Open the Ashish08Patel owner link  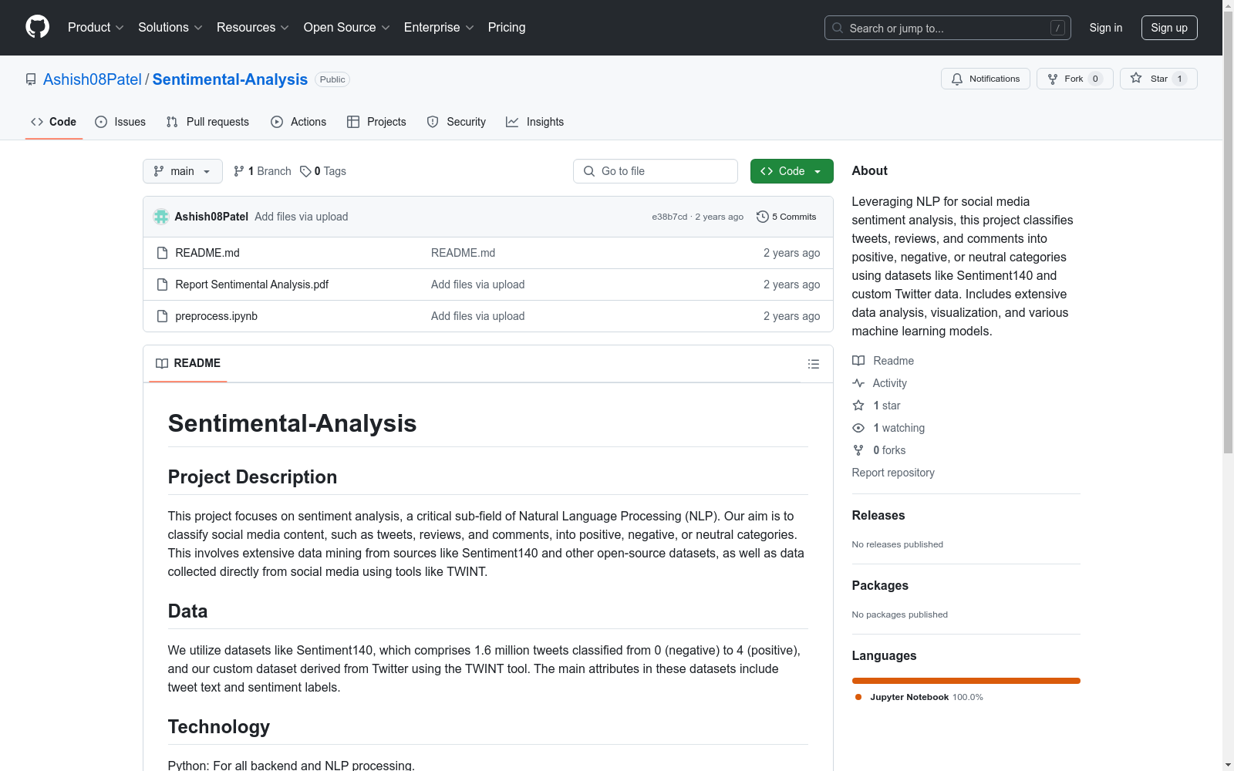[93, 79]
